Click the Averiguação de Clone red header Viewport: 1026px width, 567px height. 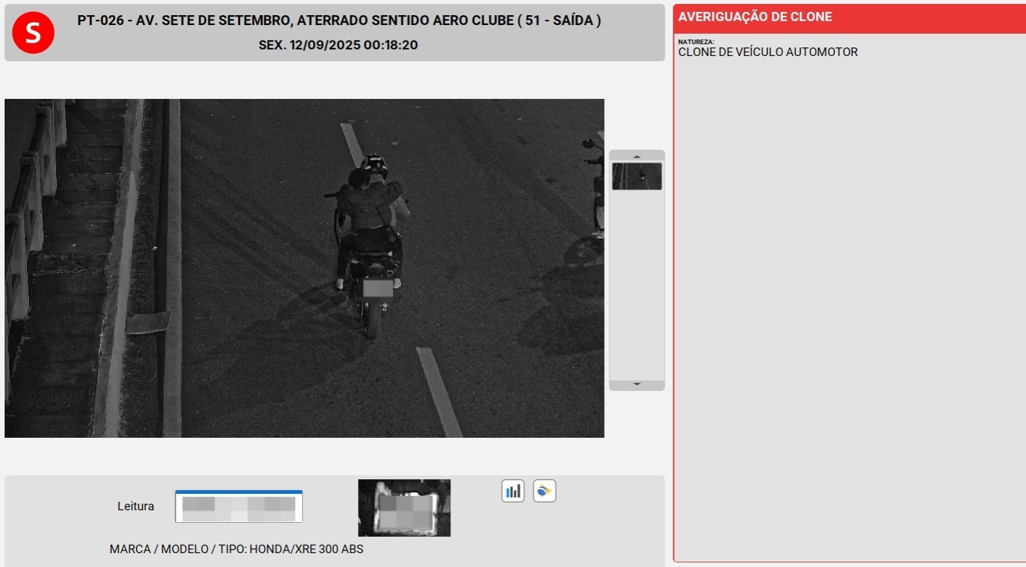tap(848, 18)
